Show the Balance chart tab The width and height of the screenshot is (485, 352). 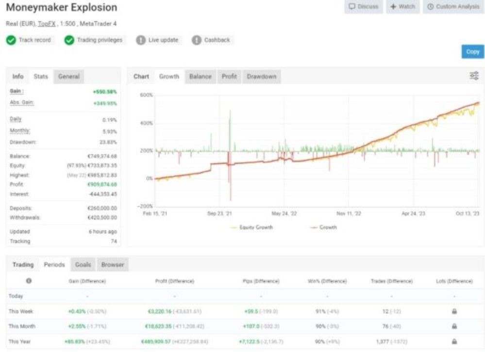[x=201, y=76]
